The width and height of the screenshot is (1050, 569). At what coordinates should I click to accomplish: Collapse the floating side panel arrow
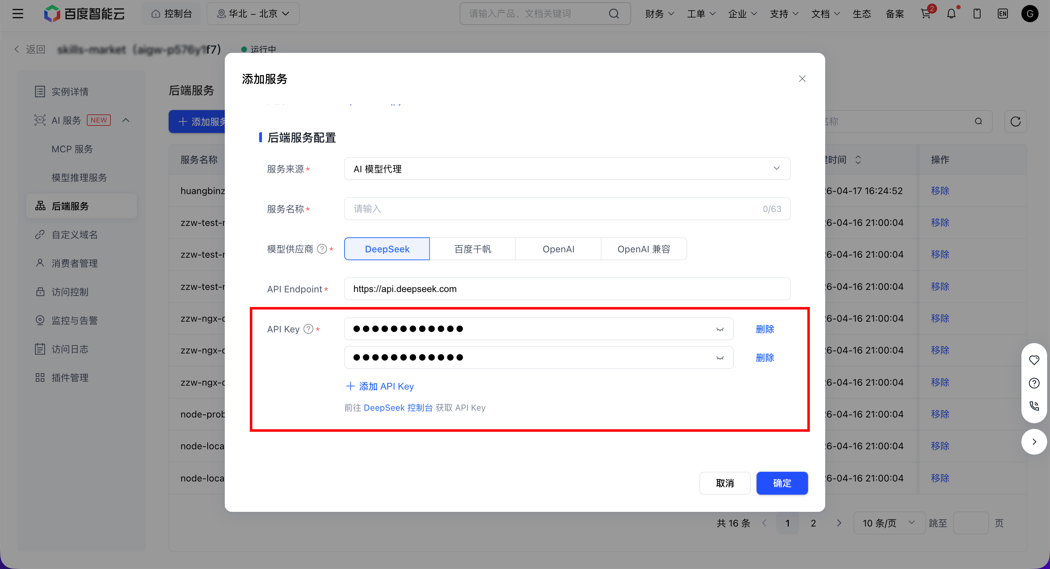pos(1034,442)
